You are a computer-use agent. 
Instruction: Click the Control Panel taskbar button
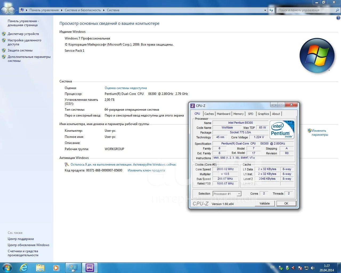click(73, 268)
